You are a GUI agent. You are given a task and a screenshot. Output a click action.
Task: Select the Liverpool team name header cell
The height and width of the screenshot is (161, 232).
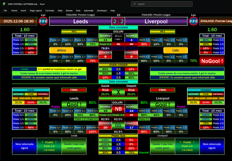156,21
